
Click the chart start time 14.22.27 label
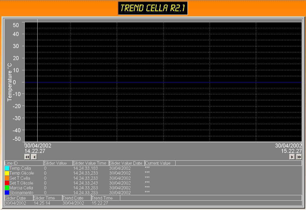click(35, 151)
